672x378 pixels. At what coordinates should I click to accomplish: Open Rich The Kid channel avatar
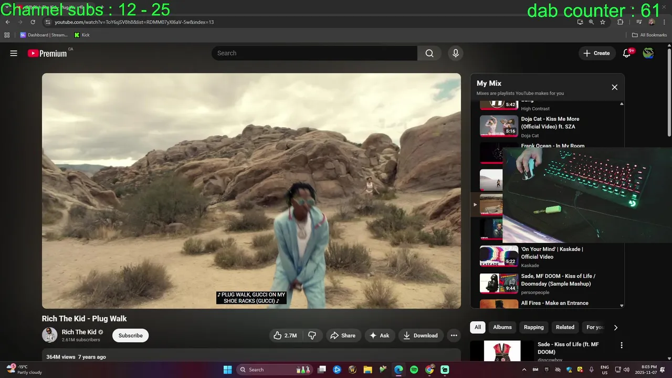click(49, 335)
